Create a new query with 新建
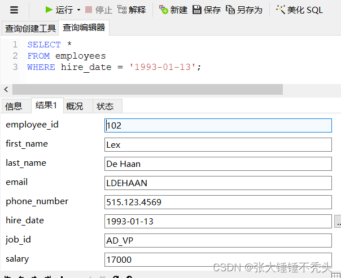Viewport: 341px width, 278px height. 173,10
